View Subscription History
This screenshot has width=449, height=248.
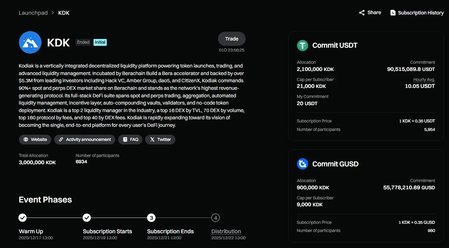[x=417, y=13]
